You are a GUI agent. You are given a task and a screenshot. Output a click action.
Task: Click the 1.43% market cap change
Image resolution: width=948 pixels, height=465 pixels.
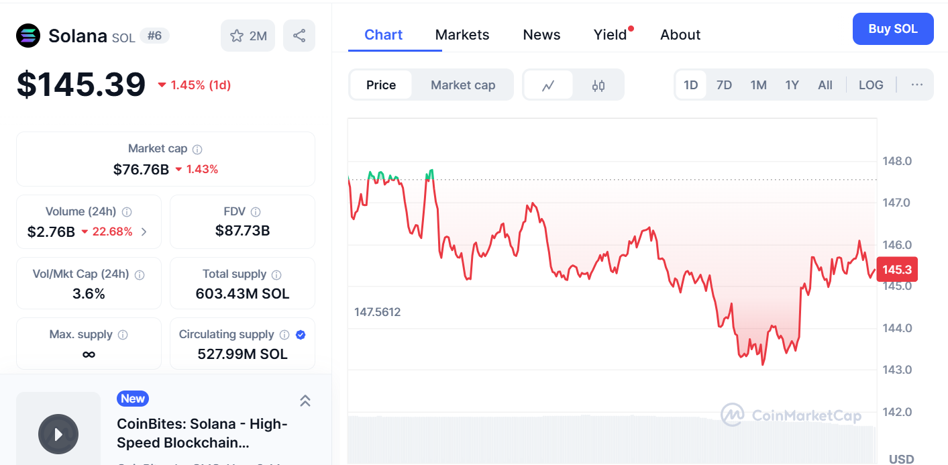[202, 169]
